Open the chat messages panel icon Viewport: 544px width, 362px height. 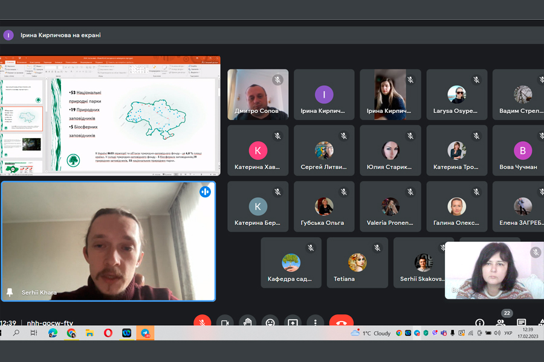(x=521, y=323)
